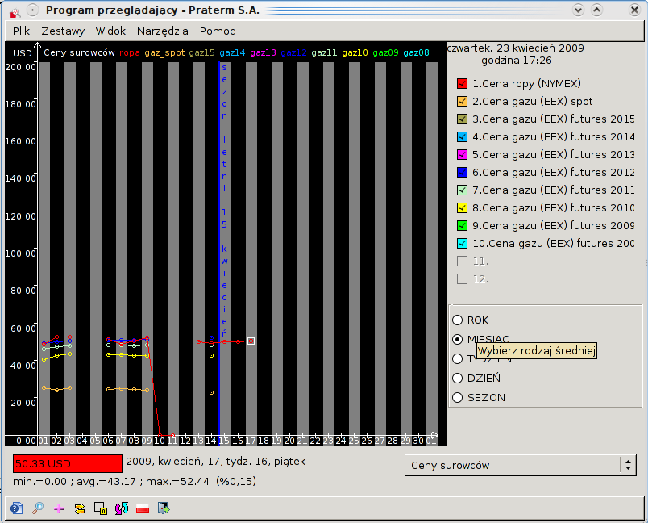Click the gaz14 legend label
Screen dimensions: 648x523
232,53
